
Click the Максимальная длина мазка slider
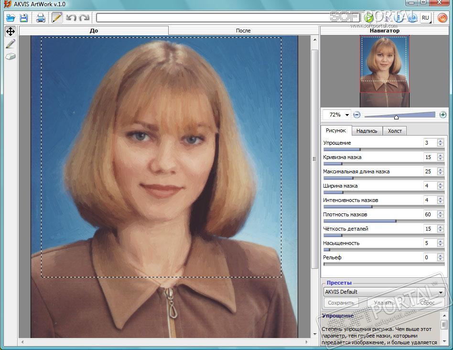coord(384,178)
